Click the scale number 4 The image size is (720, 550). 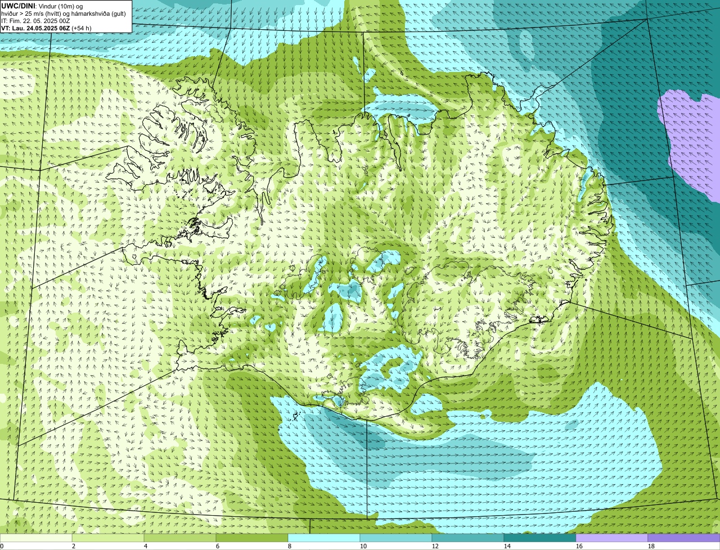pos(146,546)
